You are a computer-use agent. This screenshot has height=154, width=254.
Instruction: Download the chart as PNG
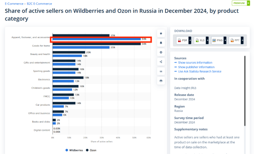(219, 40)
